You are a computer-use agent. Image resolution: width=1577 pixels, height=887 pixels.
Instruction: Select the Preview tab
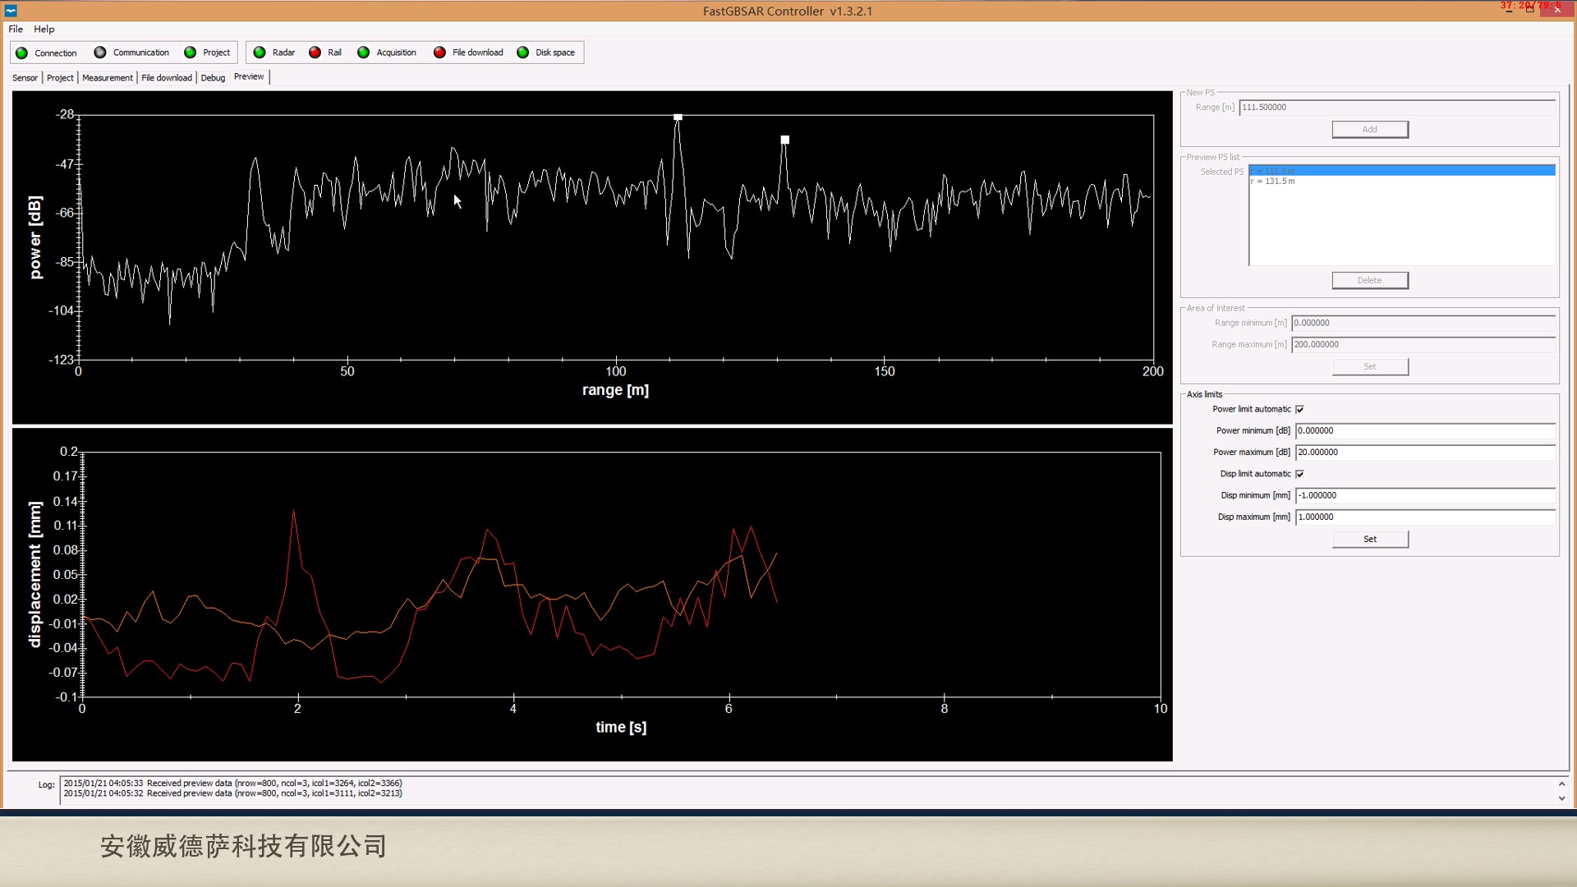[249, 76]
